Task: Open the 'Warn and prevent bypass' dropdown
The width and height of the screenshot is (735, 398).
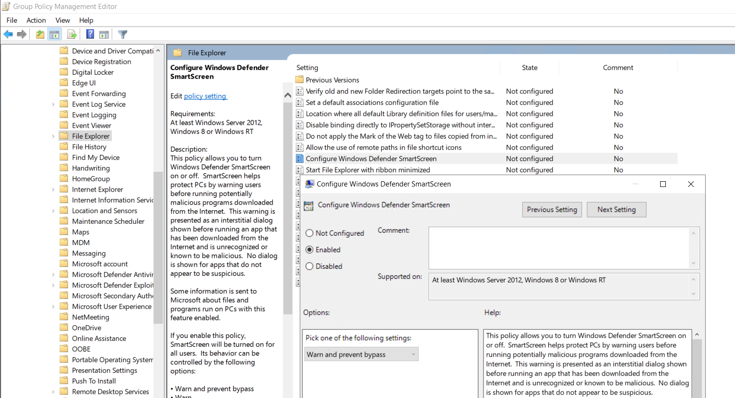Action: pos(361,354)
